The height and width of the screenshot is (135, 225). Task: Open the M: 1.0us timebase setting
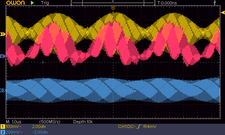[x=14, y=121]
